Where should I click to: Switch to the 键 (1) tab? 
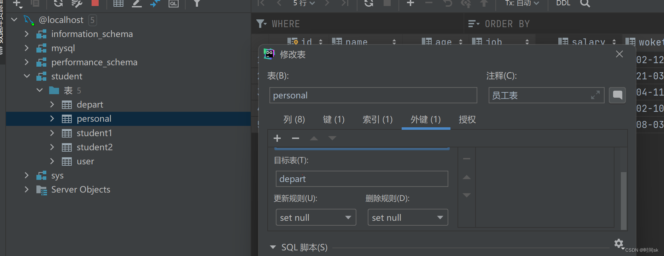pyautogui.click(x=334, y=120)
